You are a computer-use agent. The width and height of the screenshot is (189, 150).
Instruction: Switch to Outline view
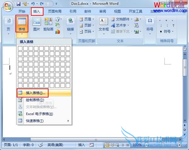(x=123, y=145)
